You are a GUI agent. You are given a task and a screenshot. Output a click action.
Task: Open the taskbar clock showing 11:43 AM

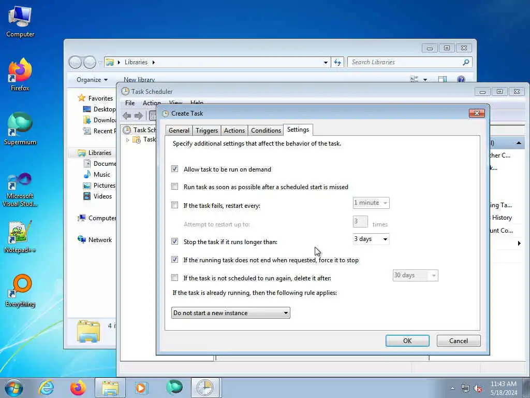(503, 388)
